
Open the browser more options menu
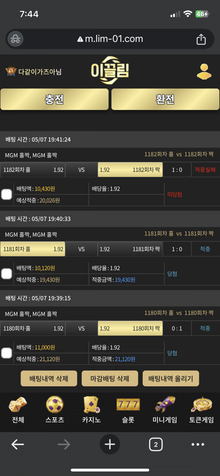click(x=198, y=444)
